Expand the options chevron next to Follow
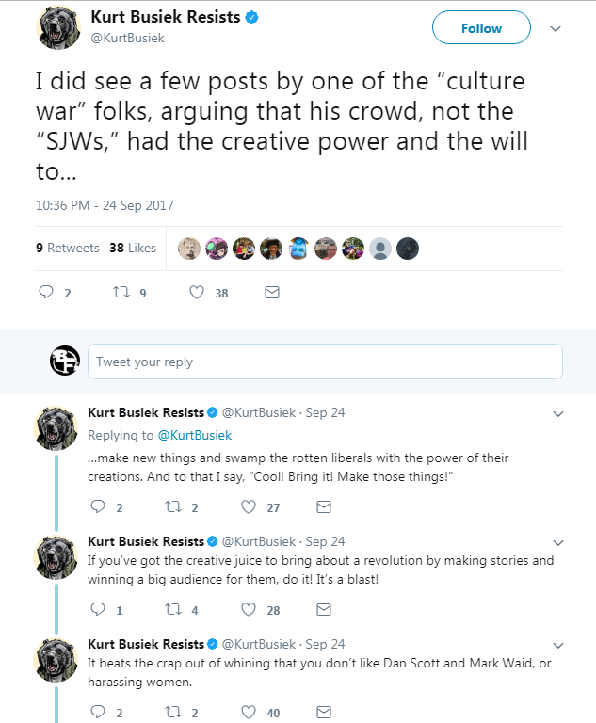The height and width of the screenshot is (723, 596). point(556,28)
